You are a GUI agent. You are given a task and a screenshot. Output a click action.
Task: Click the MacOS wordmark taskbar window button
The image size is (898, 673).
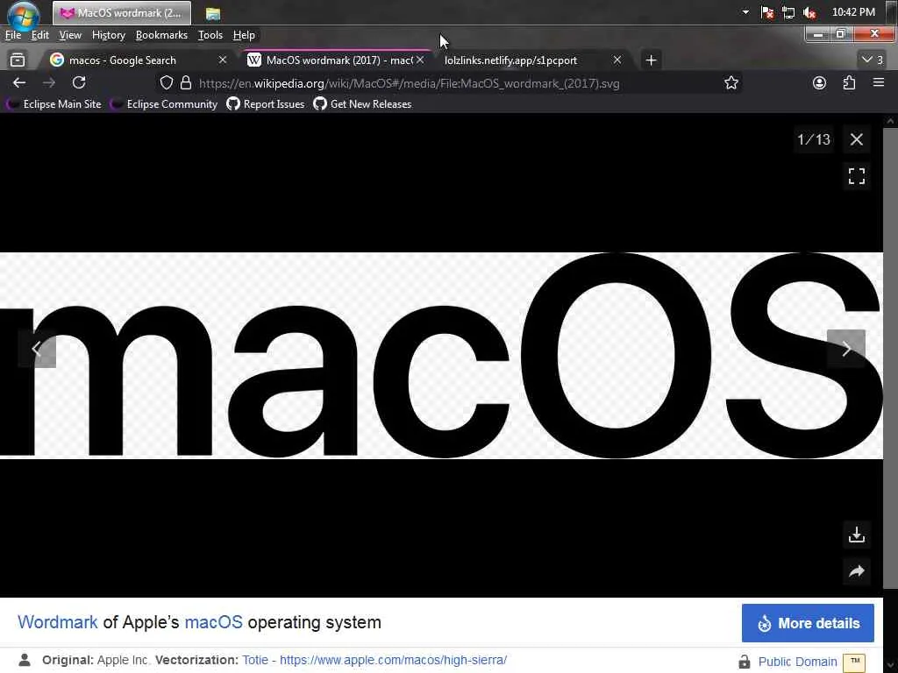tap(122, 12)
